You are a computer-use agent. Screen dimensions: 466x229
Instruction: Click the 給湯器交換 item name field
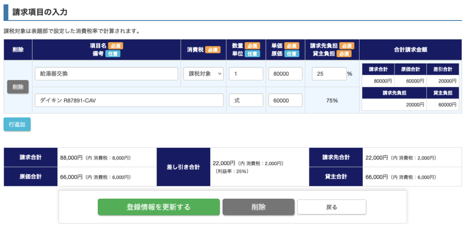tap(106, 74)
